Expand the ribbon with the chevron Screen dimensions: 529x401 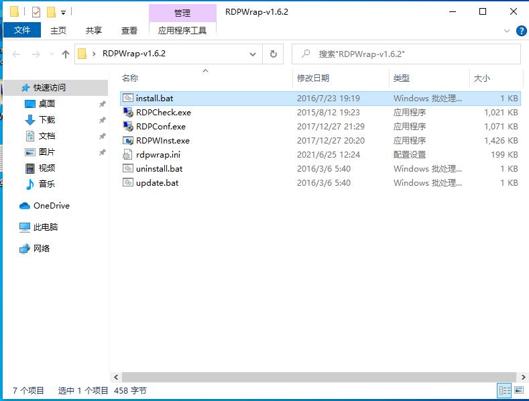click(x=506, y=31)
